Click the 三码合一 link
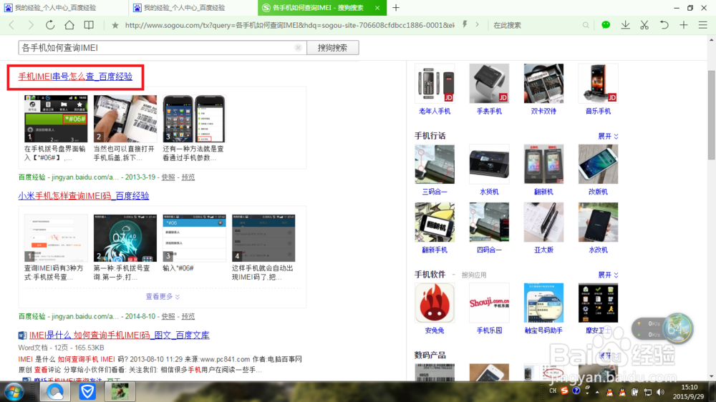The width and height of the screenshot is (716, 402). tap(435, 192)
